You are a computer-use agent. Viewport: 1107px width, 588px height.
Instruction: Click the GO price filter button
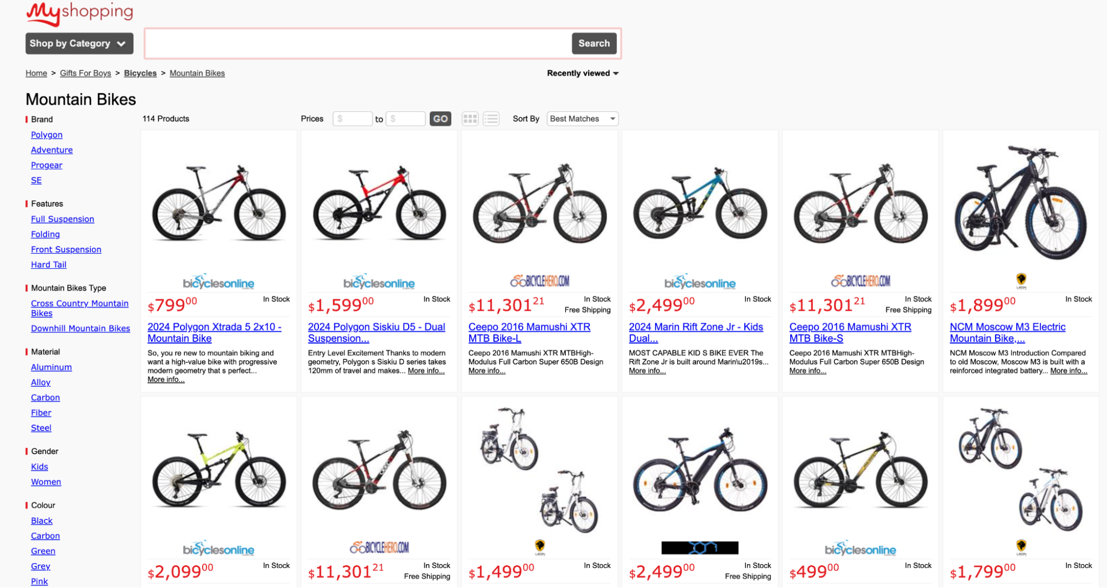pyautogui.click(x=440, y=119)
